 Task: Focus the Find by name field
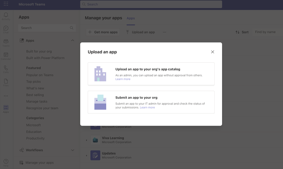click(267, 32)
